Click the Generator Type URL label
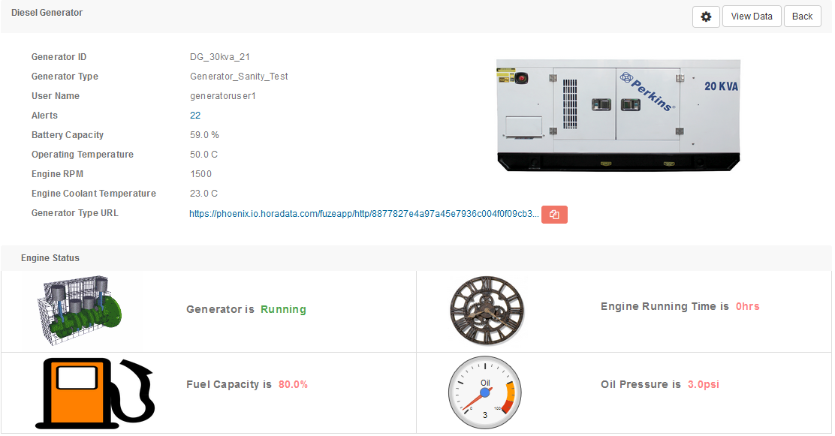This screenshot has width=835, height=436. point(74,213)
